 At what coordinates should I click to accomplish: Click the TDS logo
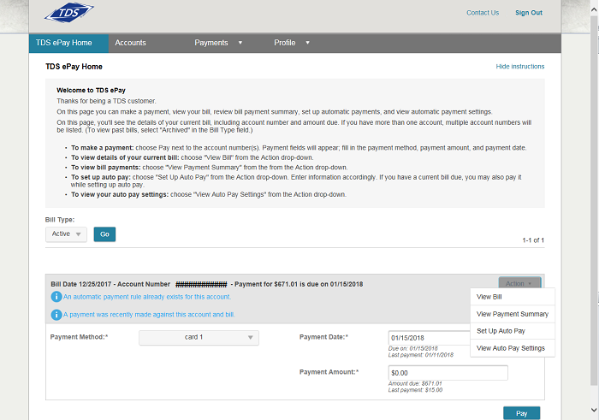coord(69,12)
